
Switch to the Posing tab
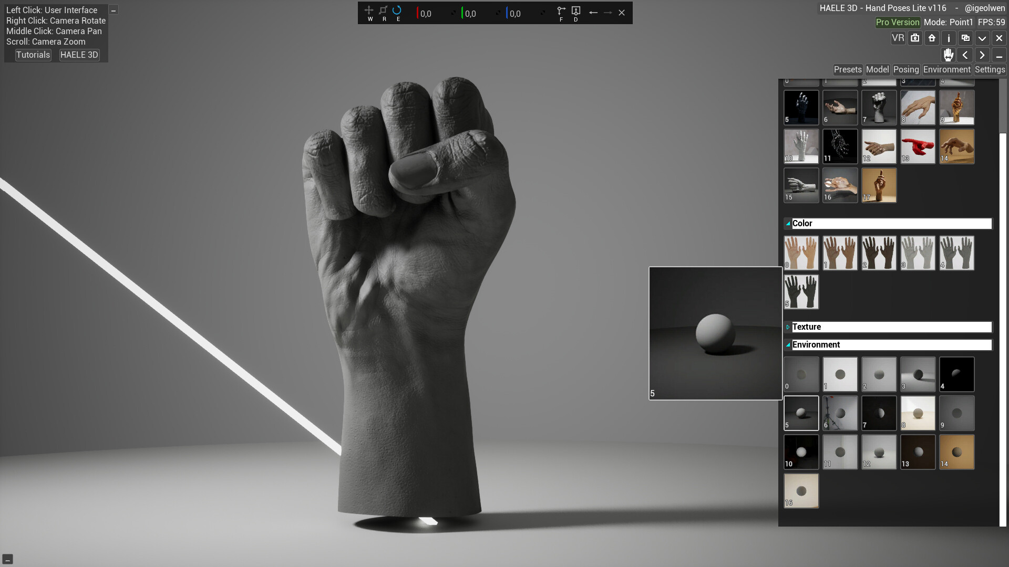(905, 69)
